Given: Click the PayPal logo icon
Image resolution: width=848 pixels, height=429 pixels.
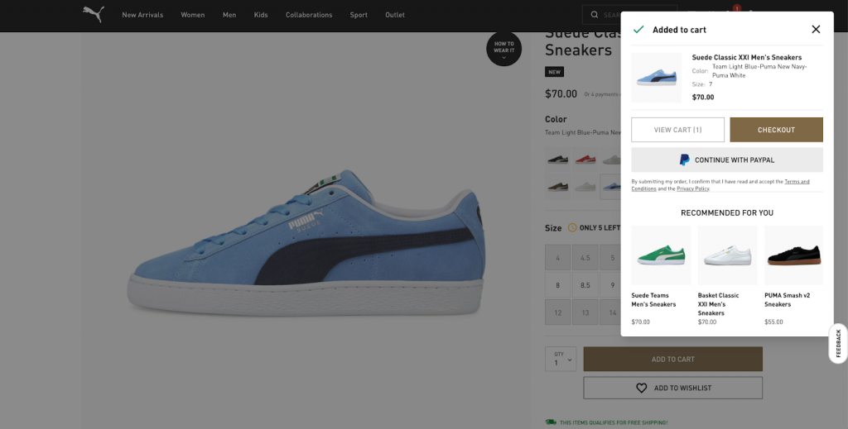Looking at the screenshot, I should click(685, 160).
